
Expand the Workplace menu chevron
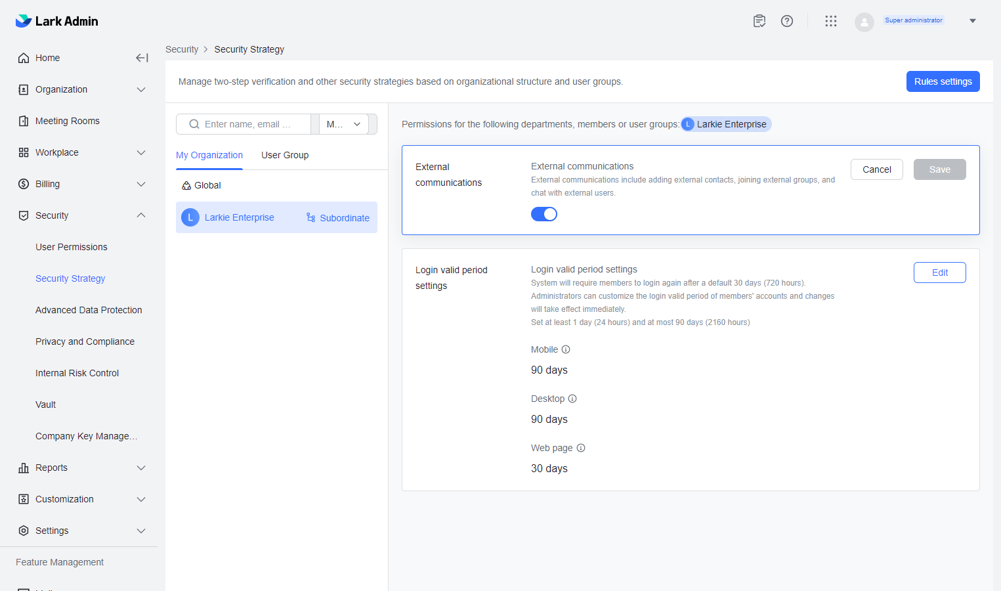point(141,152)
